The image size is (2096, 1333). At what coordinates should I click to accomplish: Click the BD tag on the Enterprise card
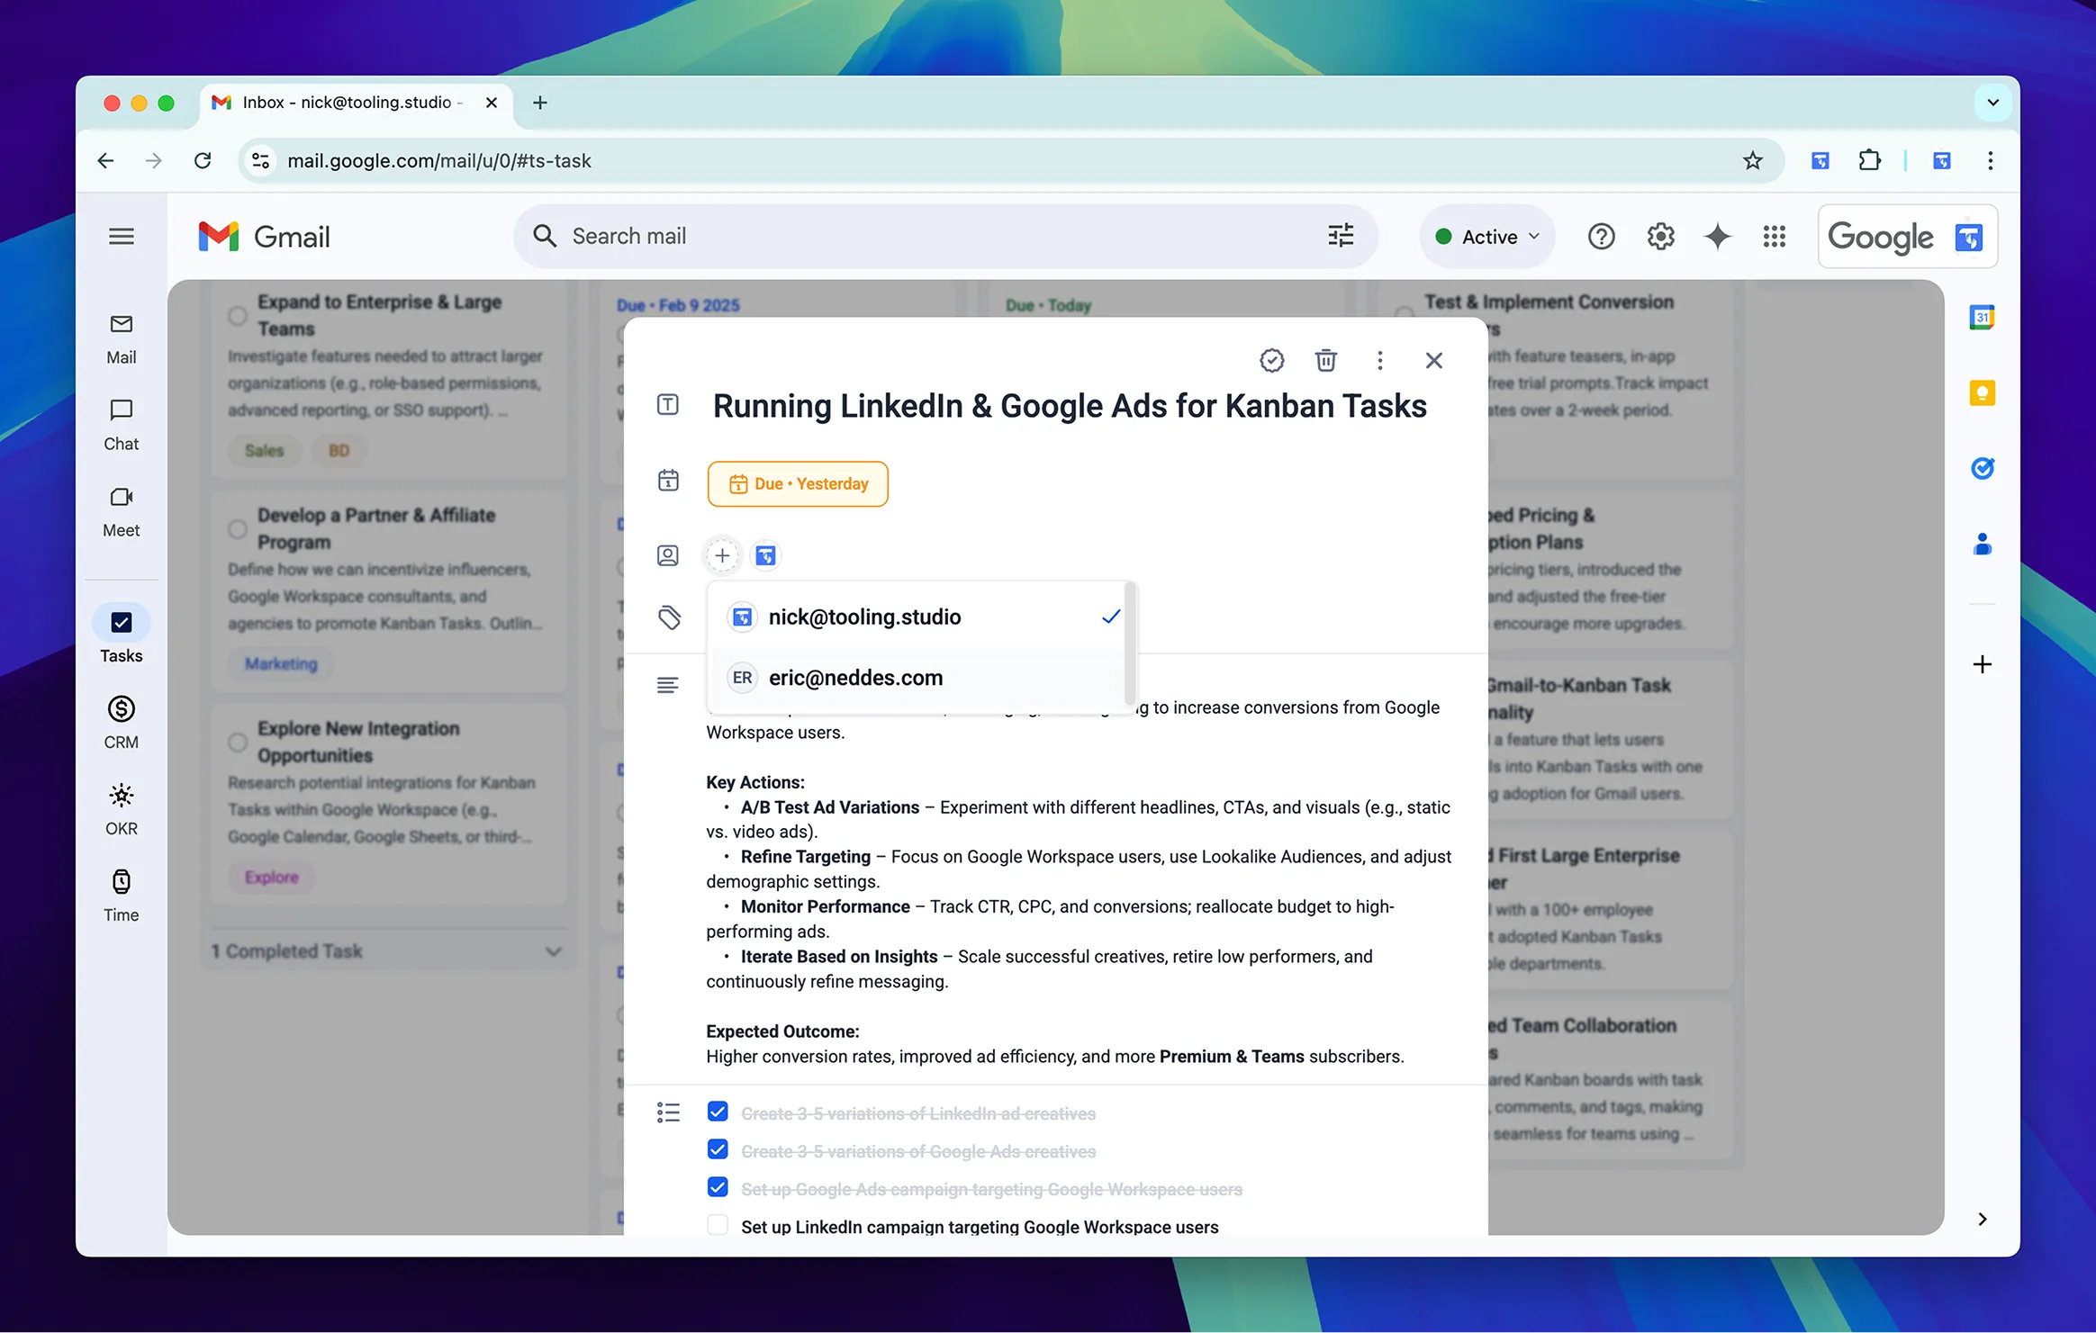[x=339, y=450]
